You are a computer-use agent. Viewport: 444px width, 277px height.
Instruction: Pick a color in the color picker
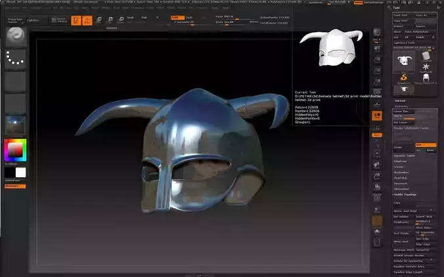pos(15,150)
